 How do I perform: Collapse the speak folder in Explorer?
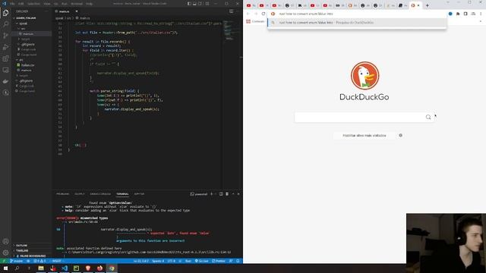tap(23, 24)
